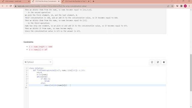Click the nums.length constraint text
The height and width of the screenshot is (108, 192).
41,47
